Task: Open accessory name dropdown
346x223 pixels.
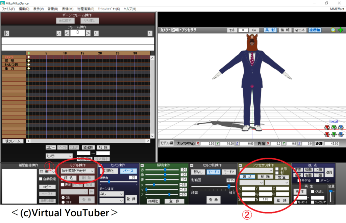Action: [256, 171]
